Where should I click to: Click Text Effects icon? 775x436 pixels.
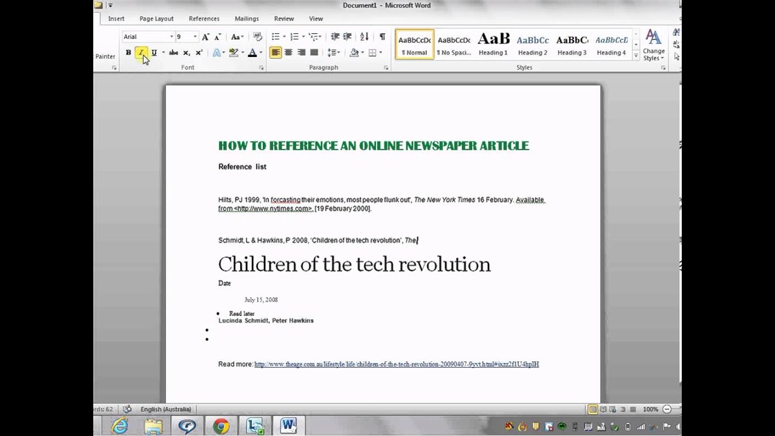(x=216, y=53)
